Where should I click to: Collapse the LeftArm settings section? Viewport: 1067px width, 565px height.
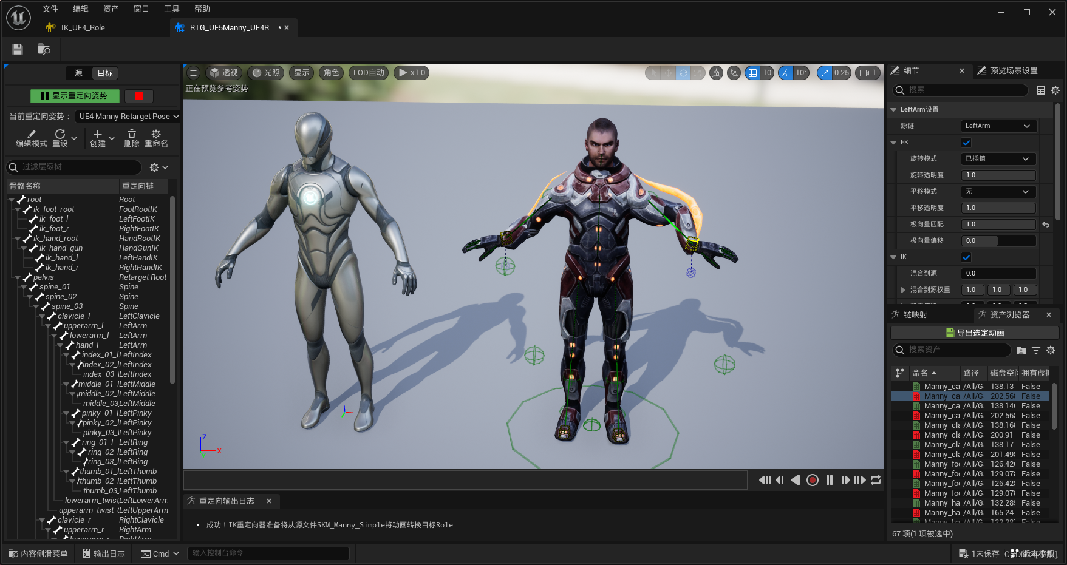(893, 110)
